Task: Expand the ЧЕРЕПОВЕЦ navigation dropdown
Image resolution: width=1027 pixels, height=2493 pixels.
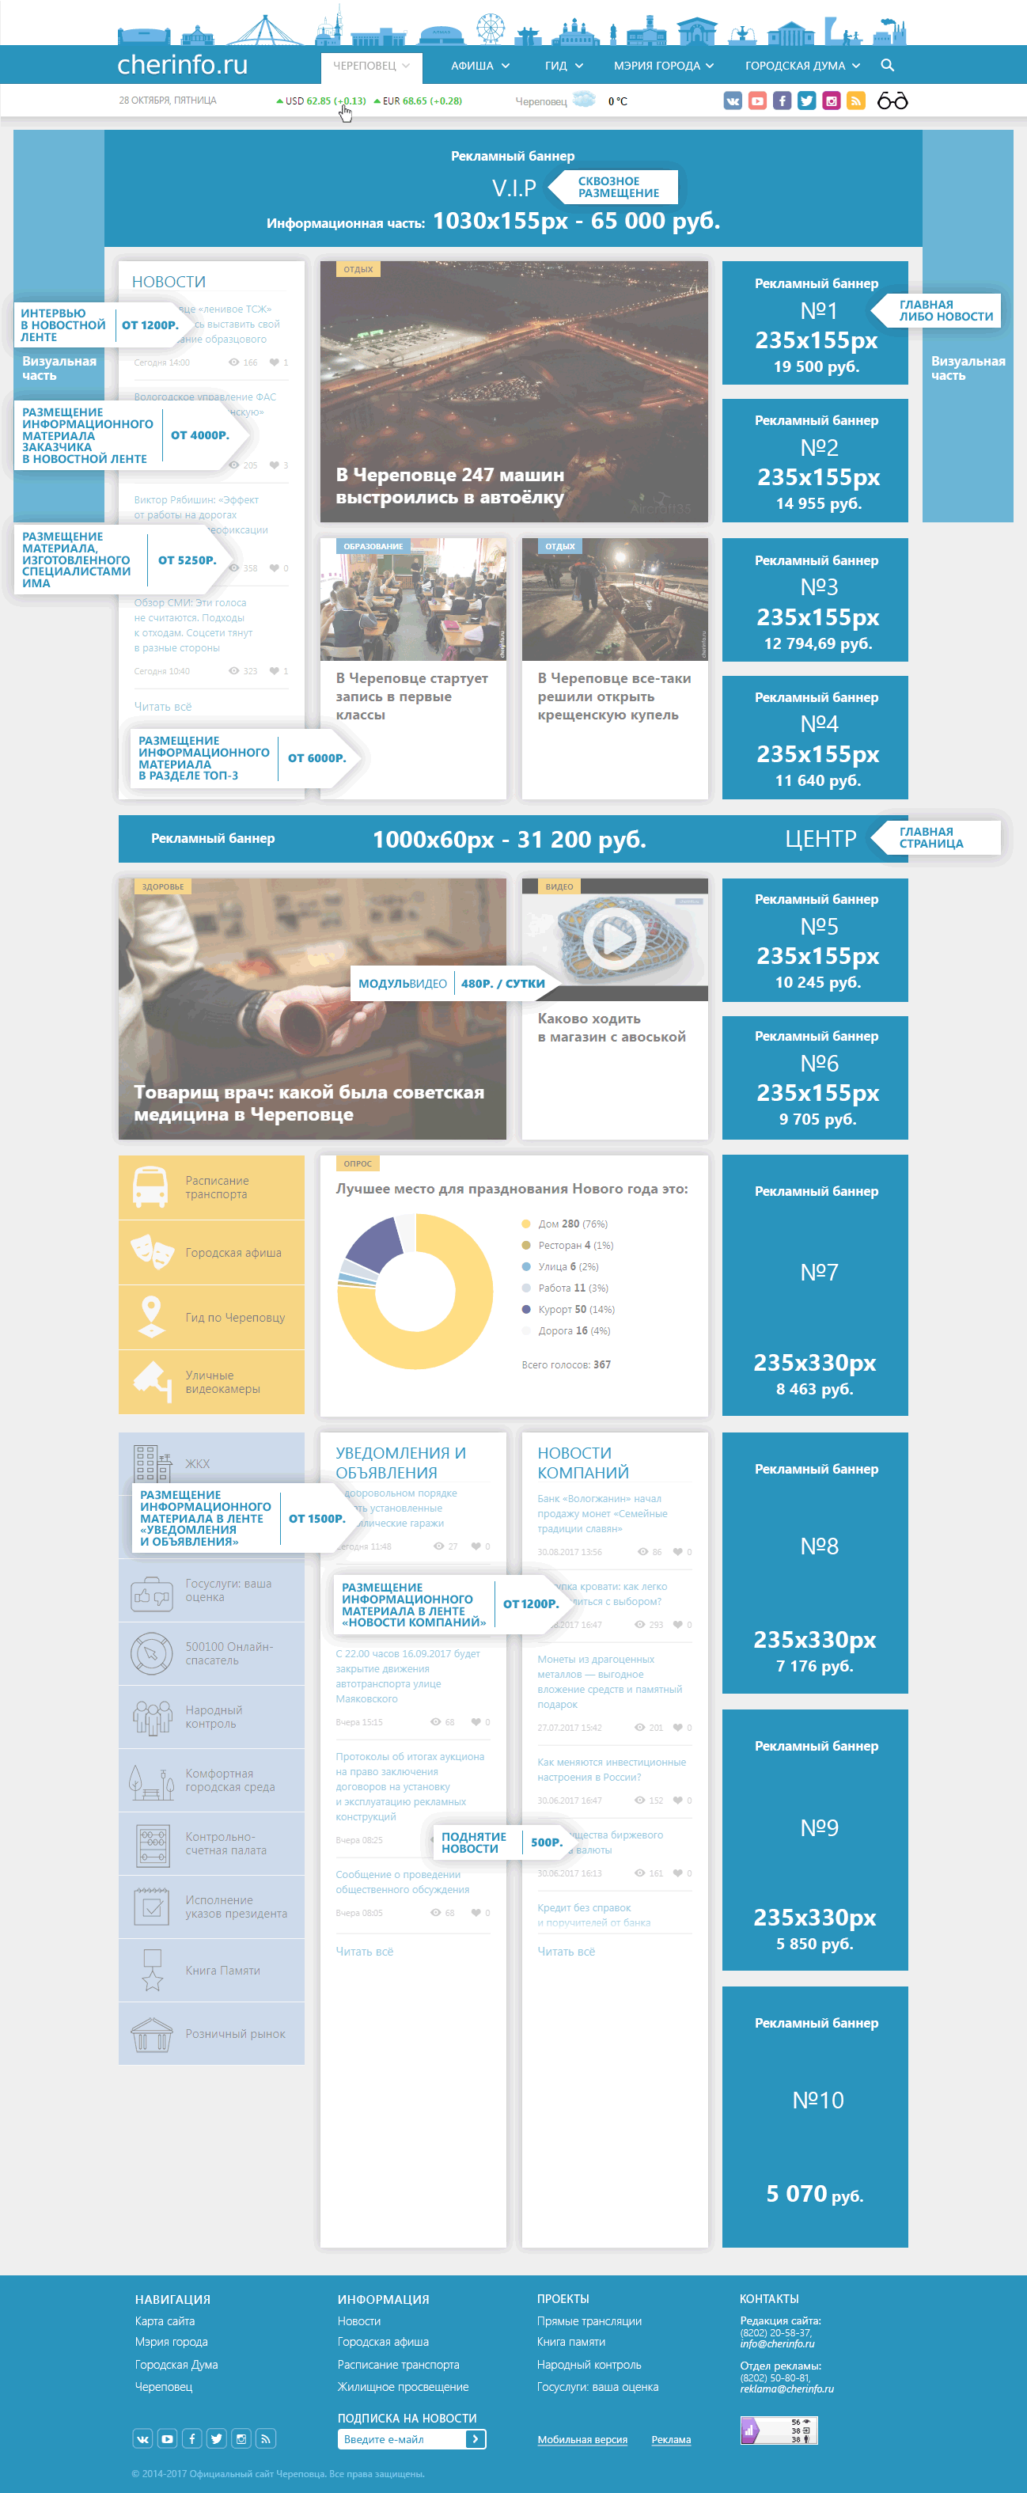Action: (372, 66)
